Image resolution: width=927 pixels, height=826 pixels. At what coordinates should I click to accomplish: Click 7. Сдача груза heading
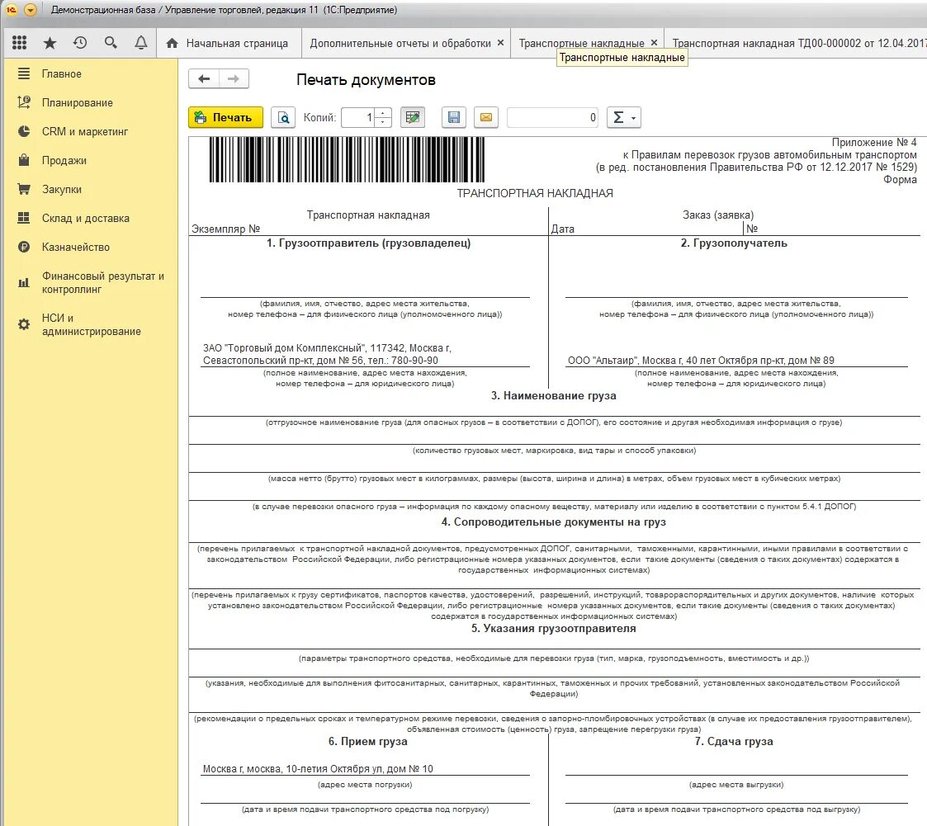click(x=734, y=741)
